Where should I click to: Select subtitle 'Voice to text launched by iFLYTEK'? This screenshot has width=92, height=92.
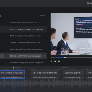click(24, 22)
